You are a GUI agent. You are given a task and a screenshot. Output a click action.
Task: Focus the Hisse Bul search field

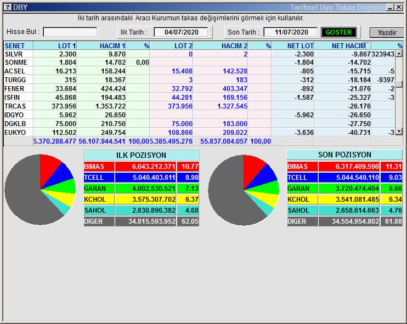pos(70,32)
